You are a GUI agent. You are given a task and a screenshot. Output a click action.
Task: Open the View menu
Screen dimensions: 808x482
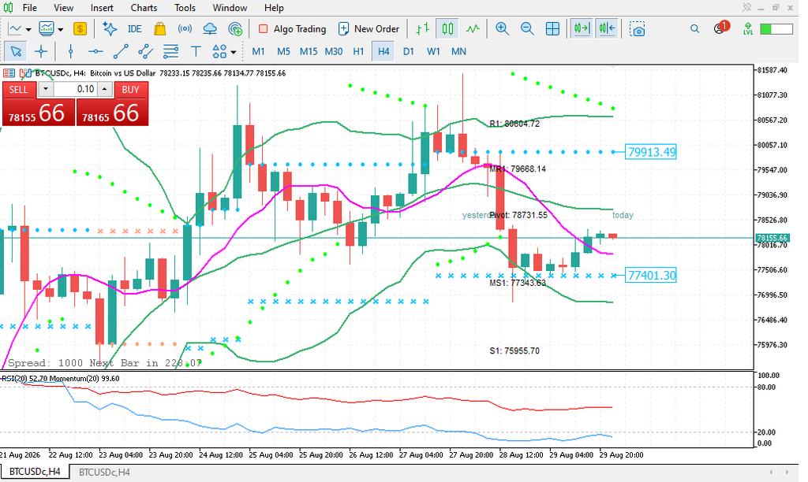(x=63, y=8)
